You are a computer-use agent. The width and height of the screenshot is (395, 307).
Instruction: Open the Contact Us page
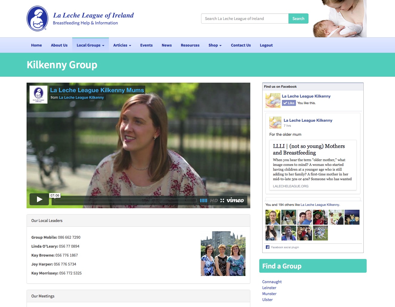click(x=241, y=45)
